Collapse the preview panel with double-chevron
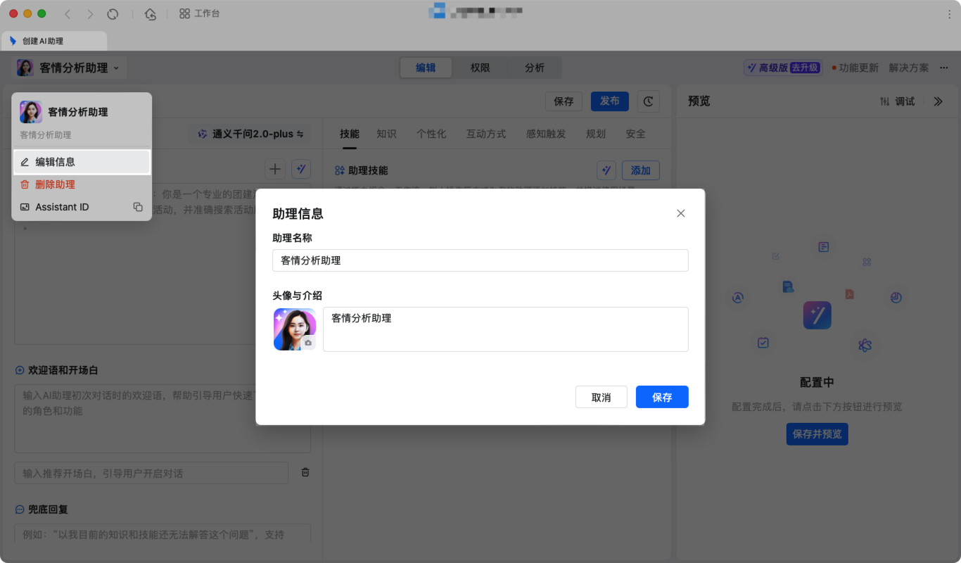 [x=938, y=101]
